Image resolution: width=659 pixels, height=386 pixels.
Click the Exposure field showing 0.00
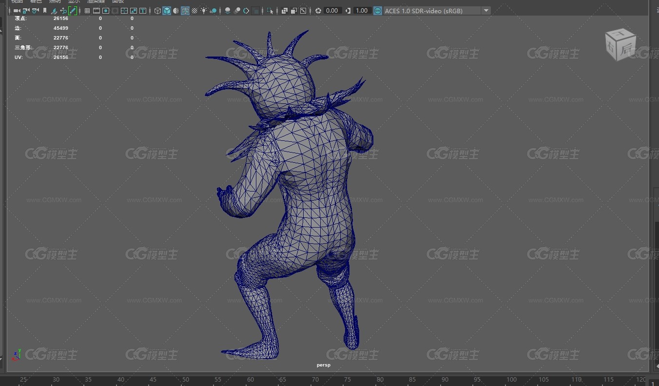coord(332,11)
